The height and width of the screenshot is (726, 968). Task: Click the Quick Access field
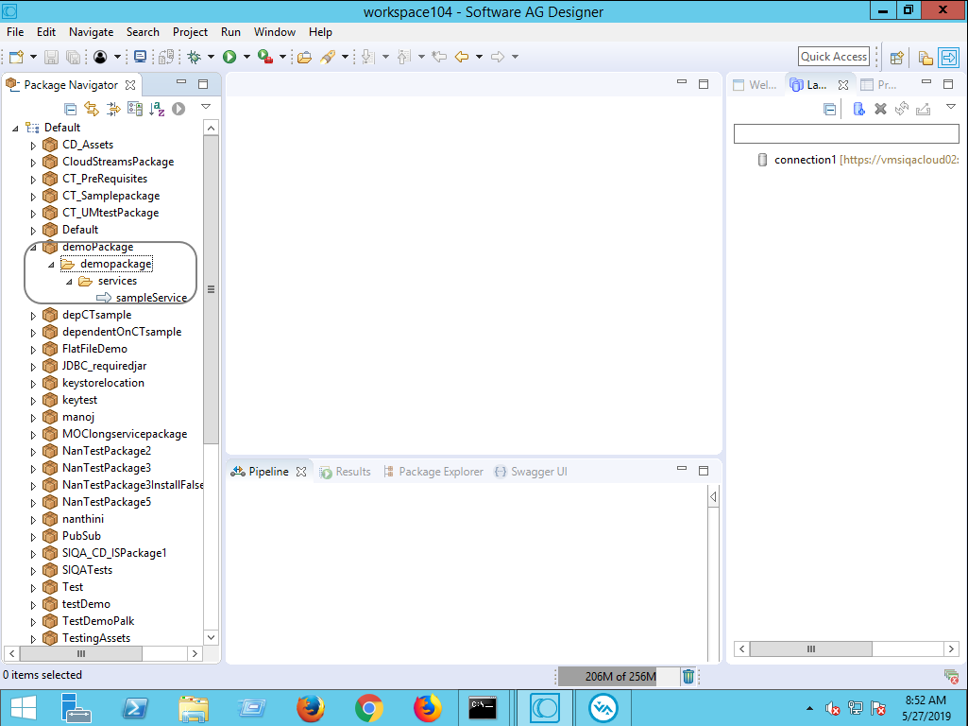click(833, 57)
